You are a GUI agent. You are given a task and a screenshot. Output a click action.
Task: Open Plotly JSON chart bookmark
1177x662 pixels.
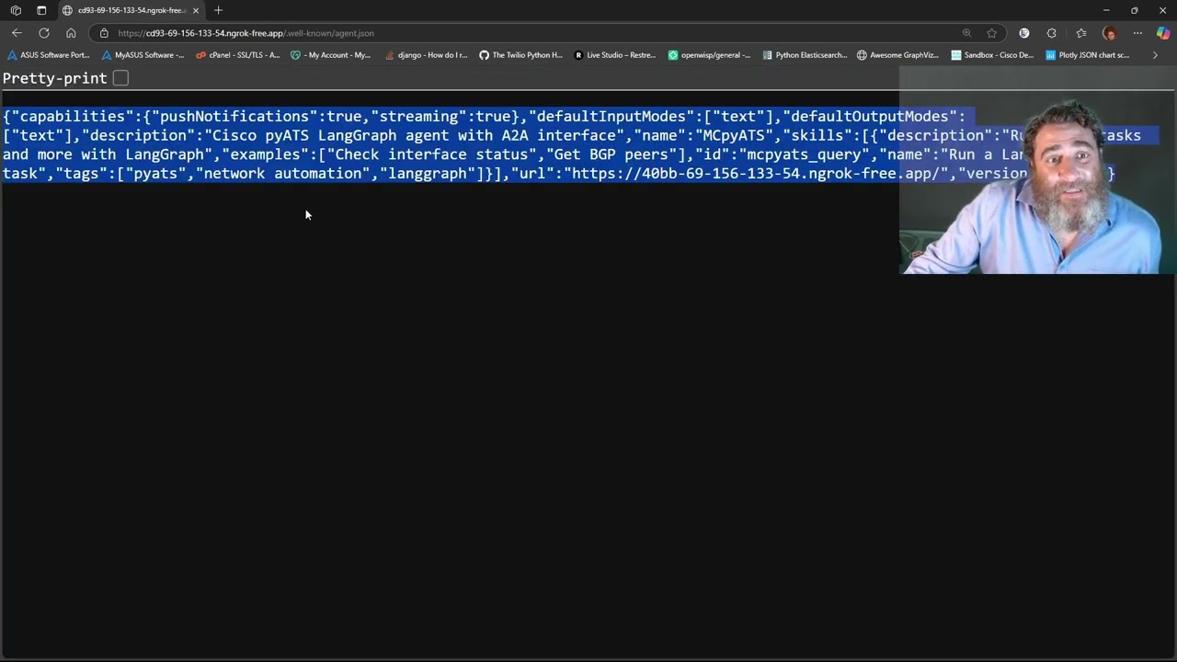click(x=1087, y=55)
